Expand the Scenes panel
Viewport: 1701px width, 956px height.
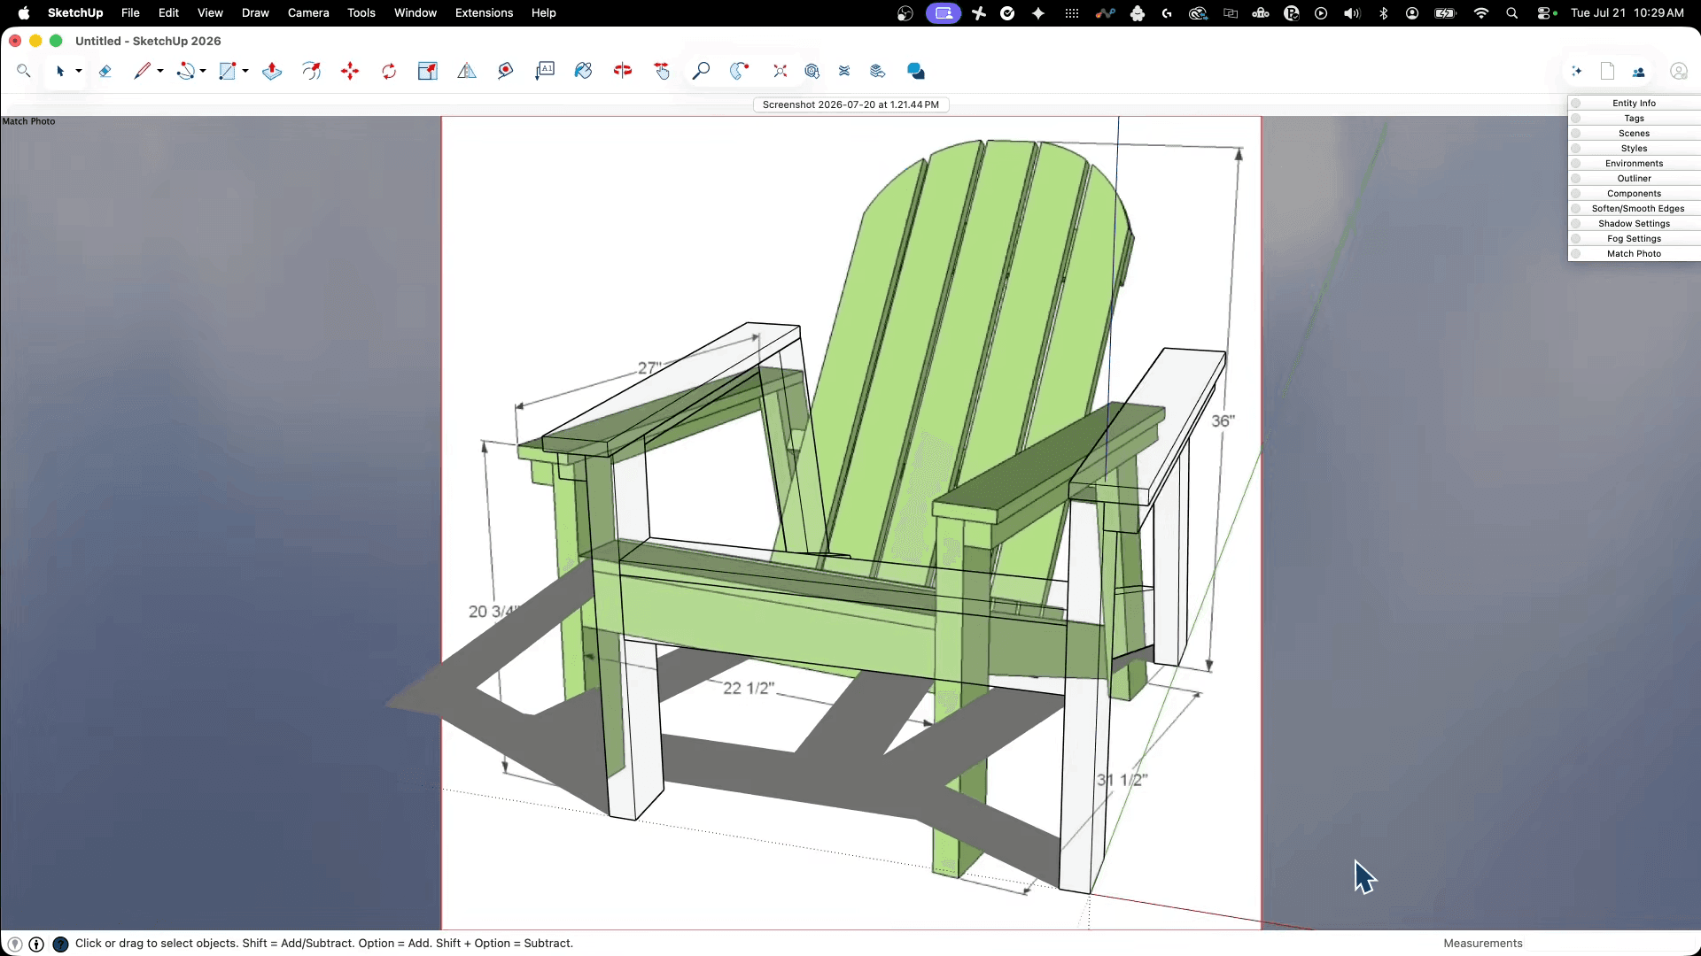coord(1634,134)
